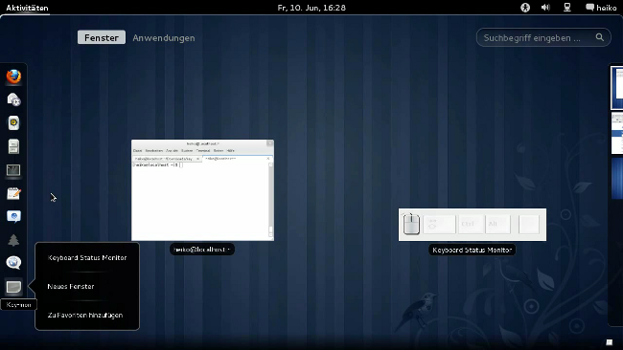Image resolution: width=623 pixels, height=350 pixels.
Task: Select the Keyboard Status Monitor window thumbnail
Action: (473, 225)
